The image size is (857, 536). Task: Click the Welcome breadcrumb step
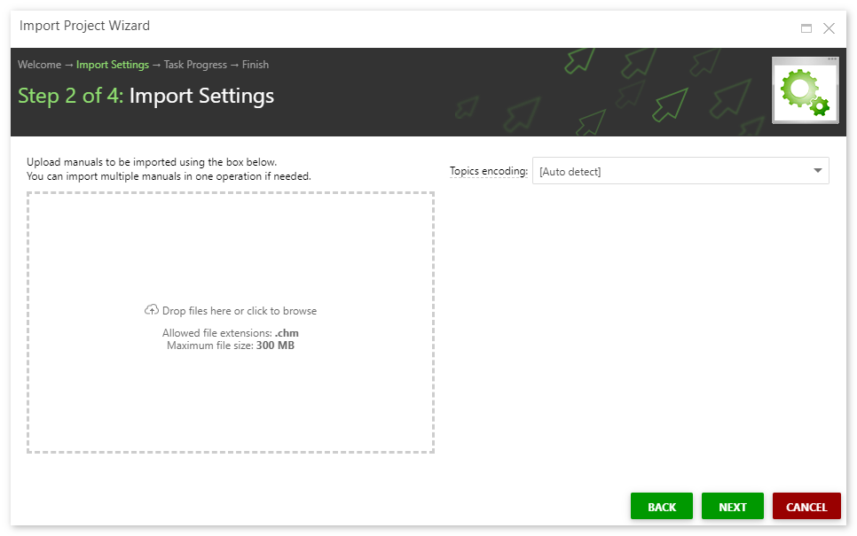pos(39,65)
